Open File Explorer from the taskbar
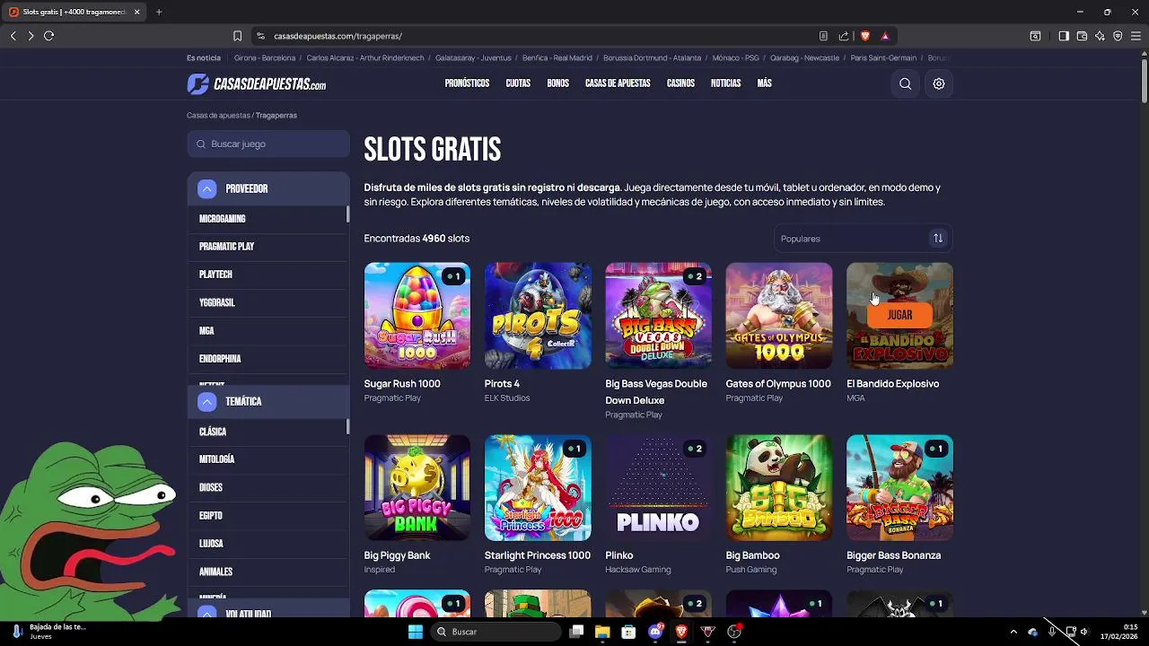Image resolution: width=1149 pixels, height=646 pixels. pos(602,632)
